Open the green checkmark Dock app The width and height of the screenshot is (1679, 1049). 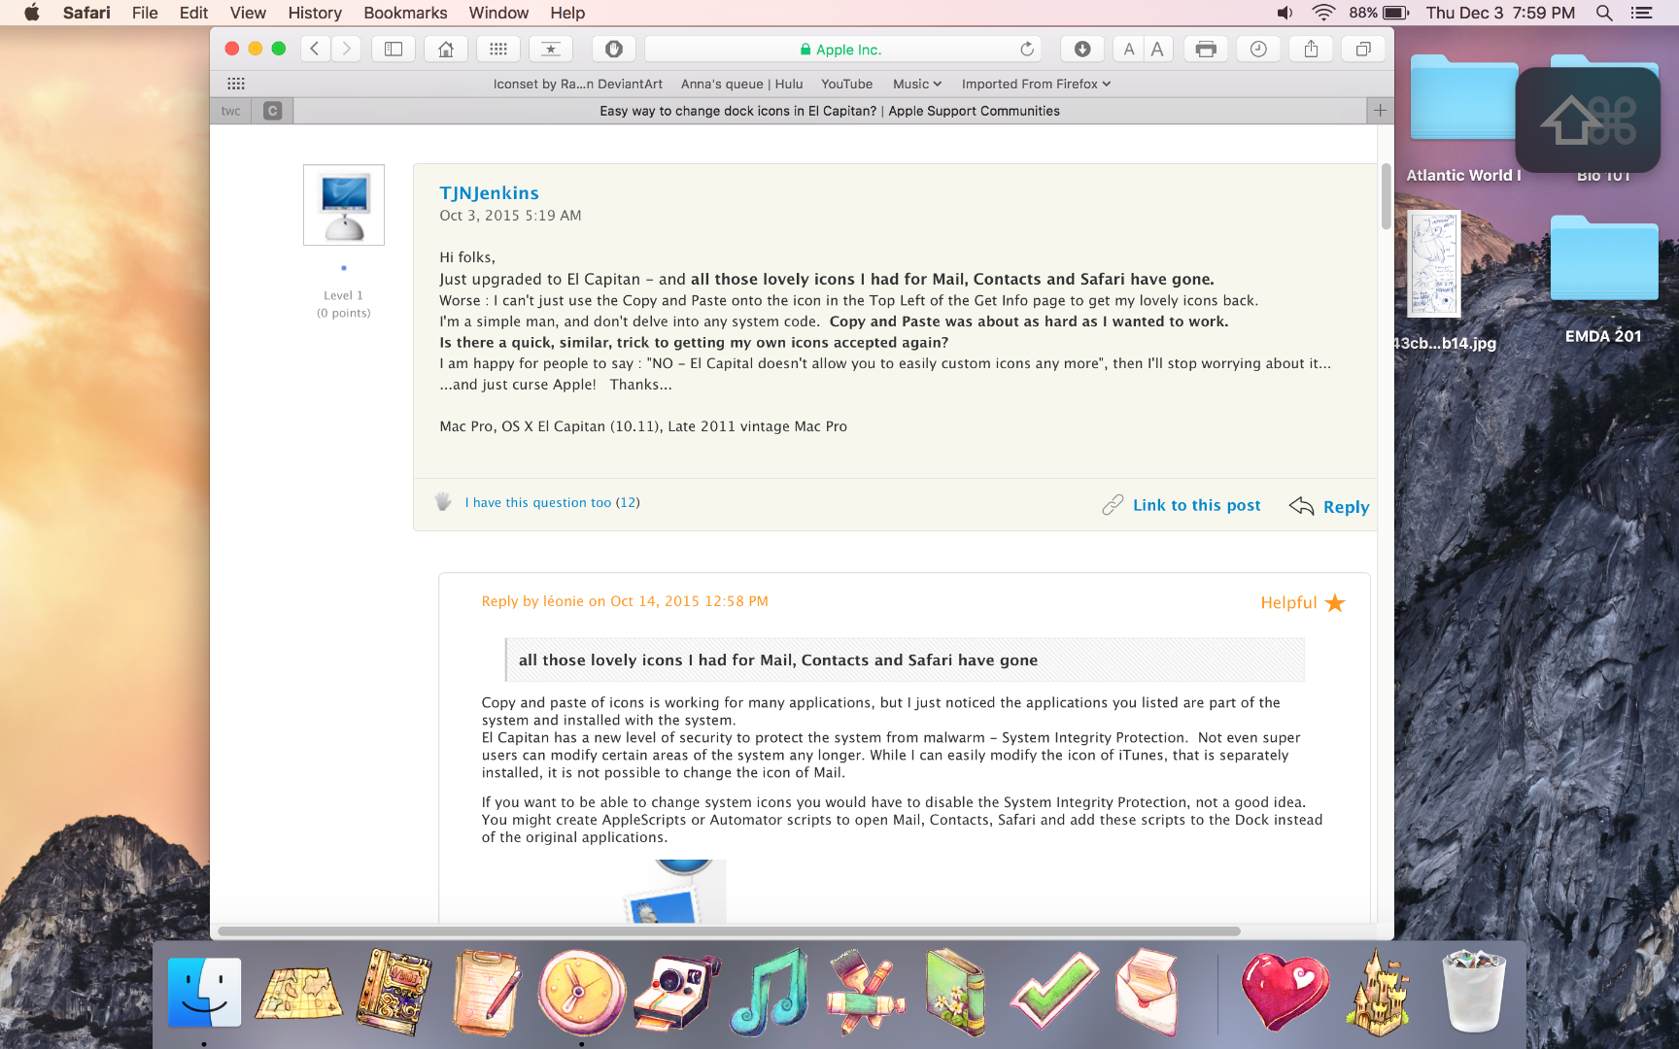pos(1054,991)
